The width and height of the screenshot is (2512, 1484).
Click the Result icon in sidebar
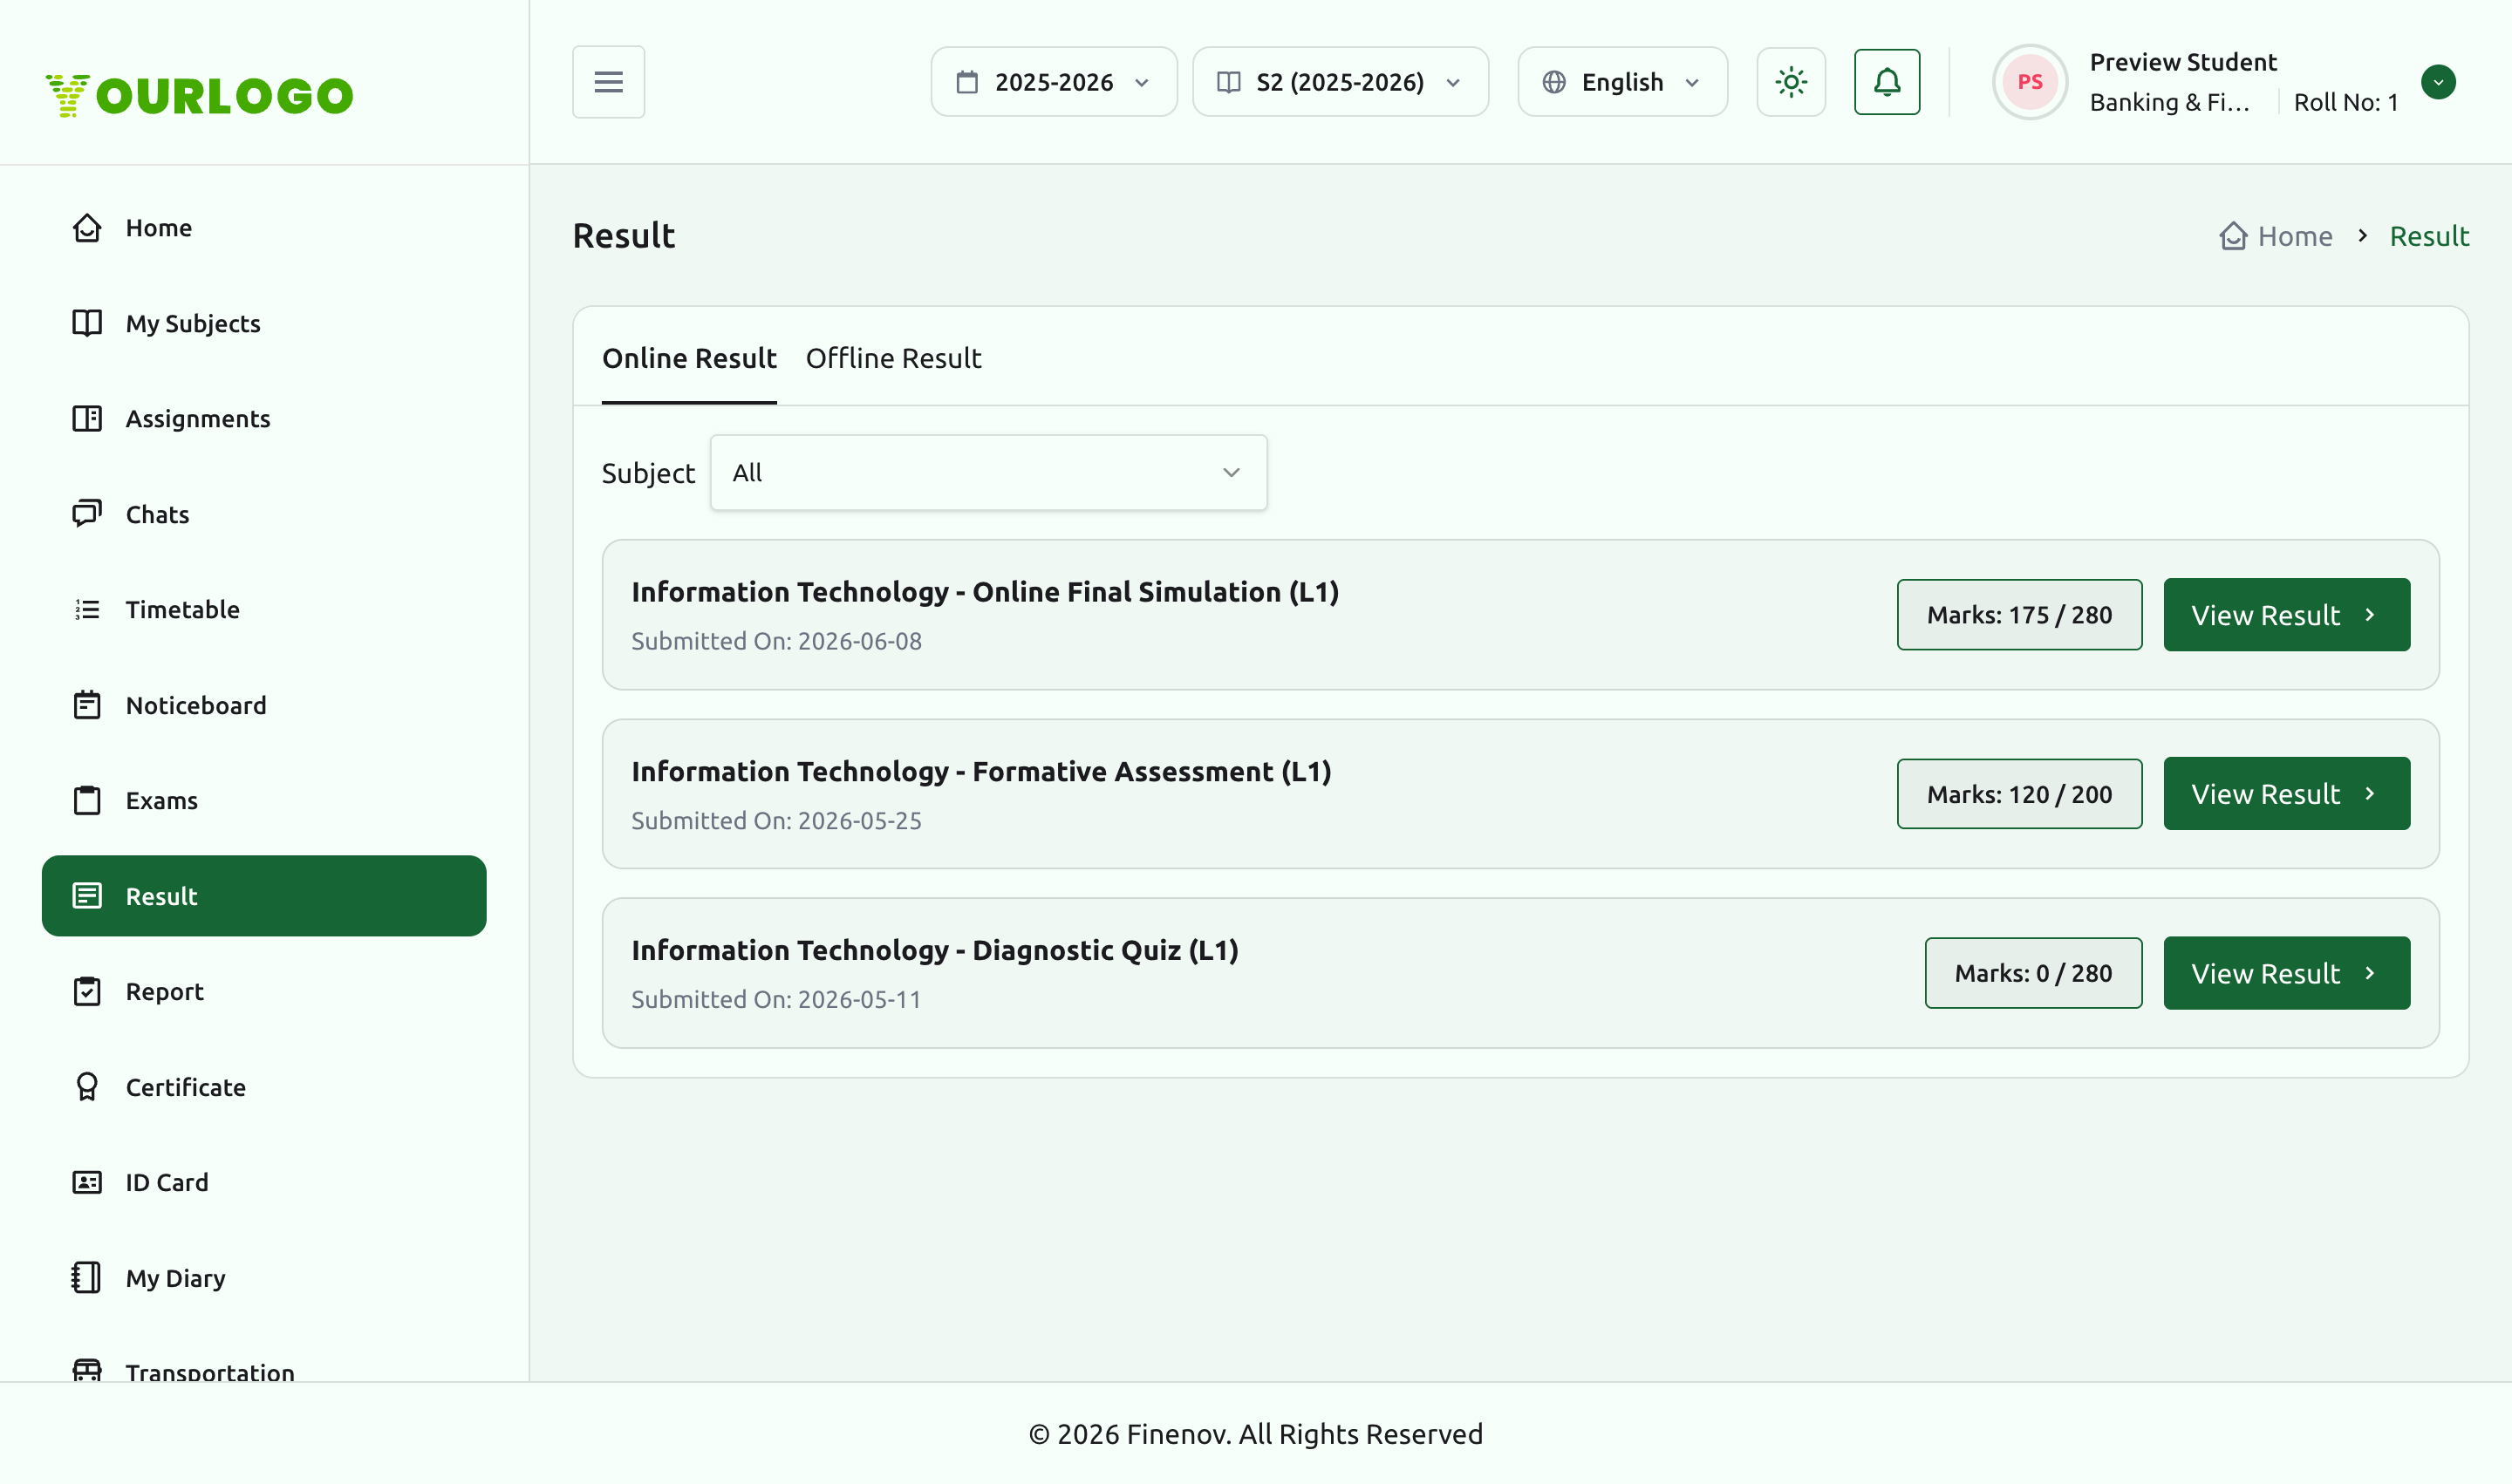(x=87, y=896)
